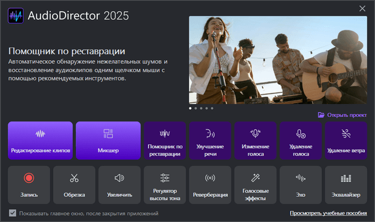Launch Помощник по реставрации tool
Image resolution: width=375 pixels, height=222 pixels.
165,140
